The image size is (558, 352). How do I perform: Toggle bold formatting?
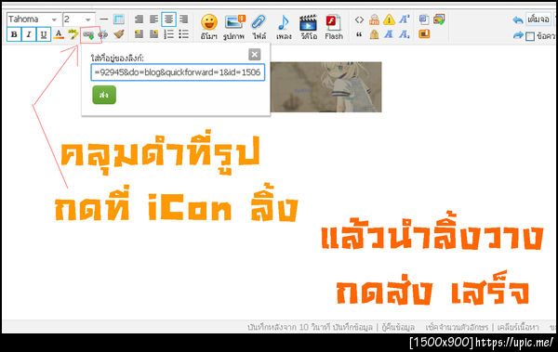(x=14, y=34)
